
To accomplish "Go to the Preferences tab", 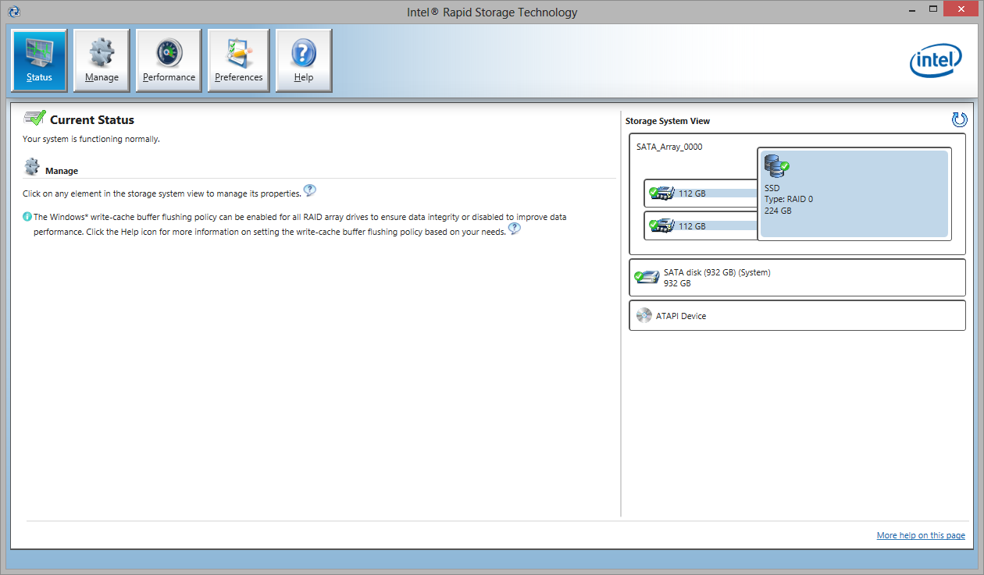I will coord(238,61).
